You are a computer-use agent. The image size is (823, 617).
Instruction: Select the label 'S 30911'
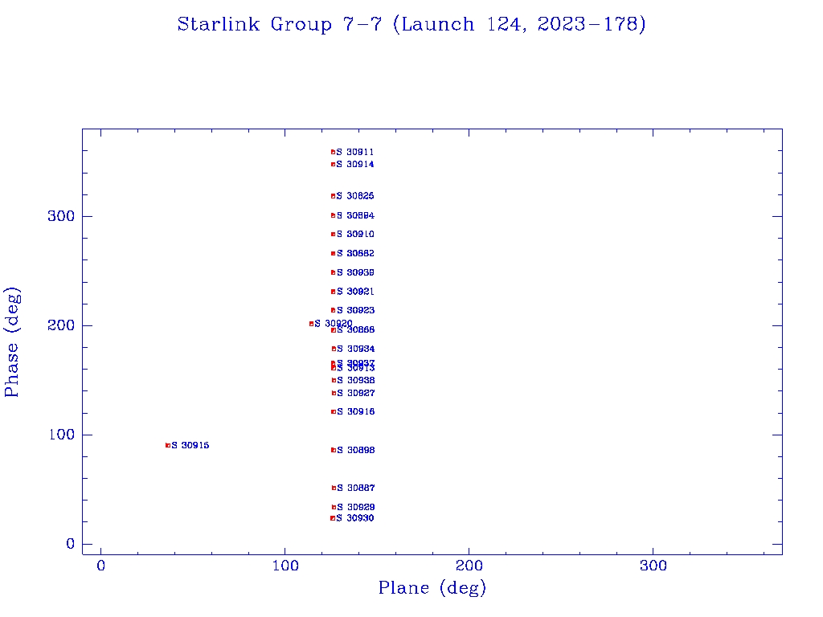(x=355, y=152)
